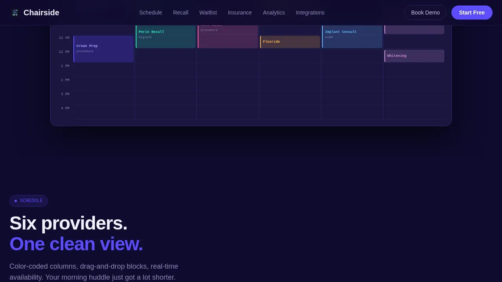Select the Whitening appointment block
This screenshot has height=282, width=502.
click(414, 56)
